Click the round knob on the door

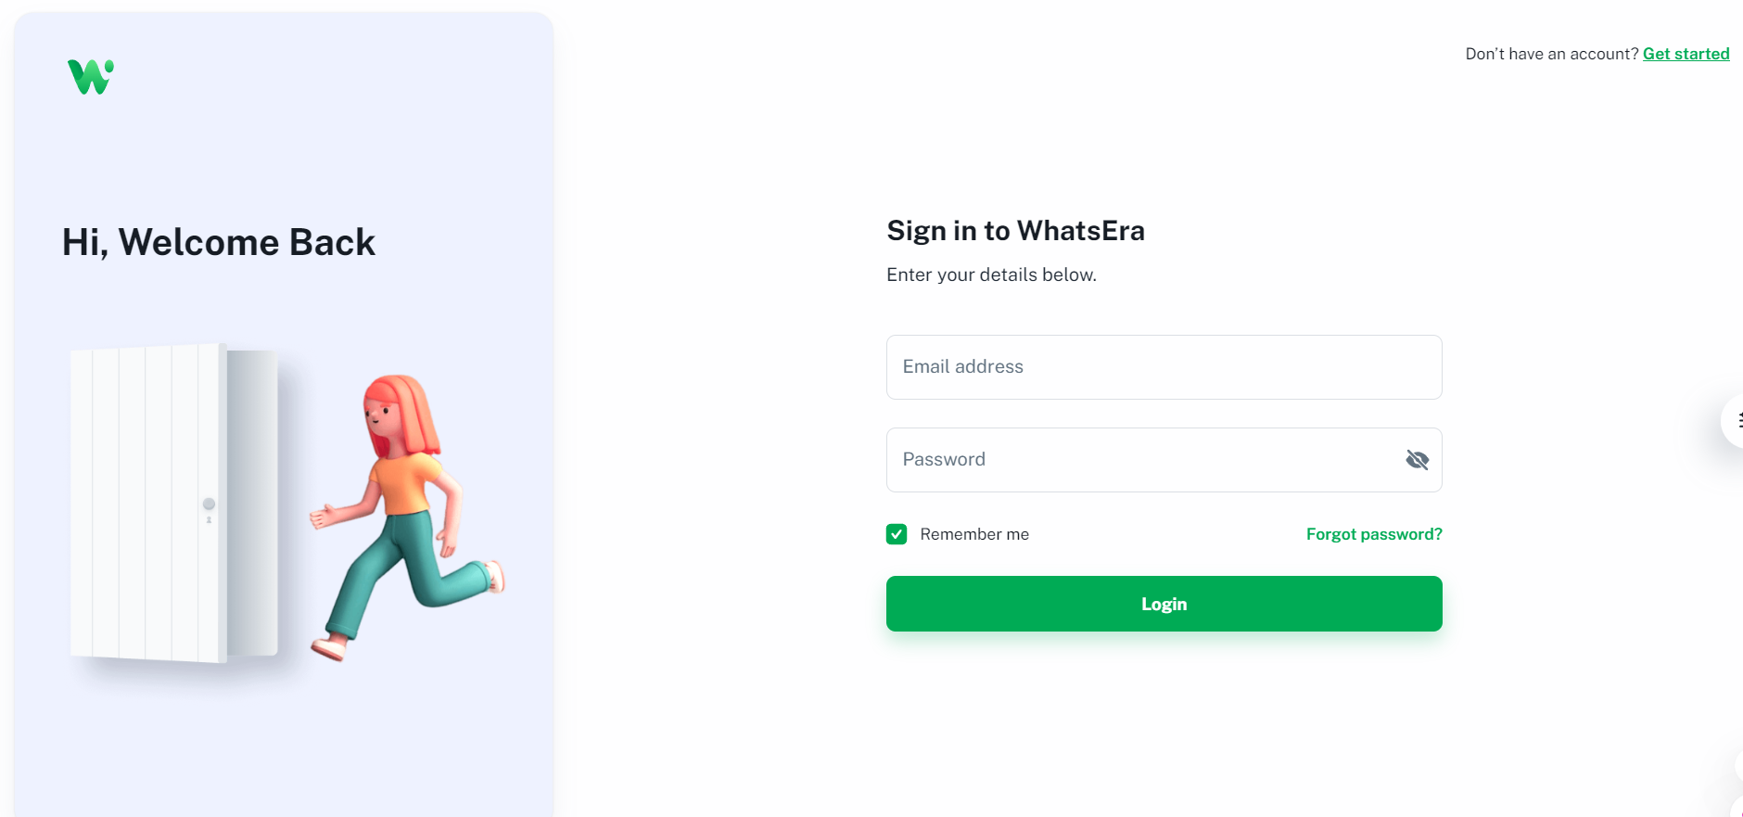(x=209, y=504)
